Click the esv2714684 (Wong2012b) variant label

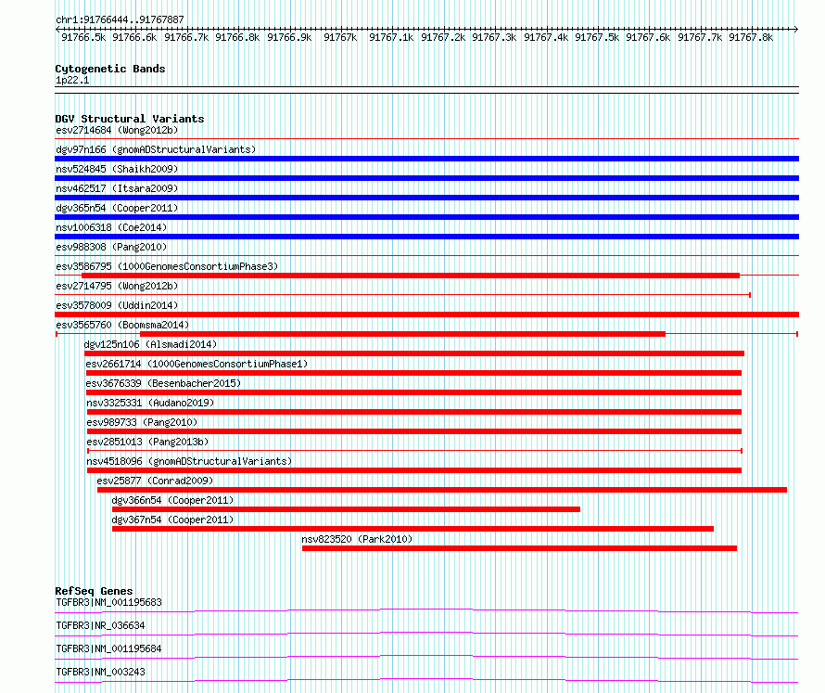click(x=117, y=130)
